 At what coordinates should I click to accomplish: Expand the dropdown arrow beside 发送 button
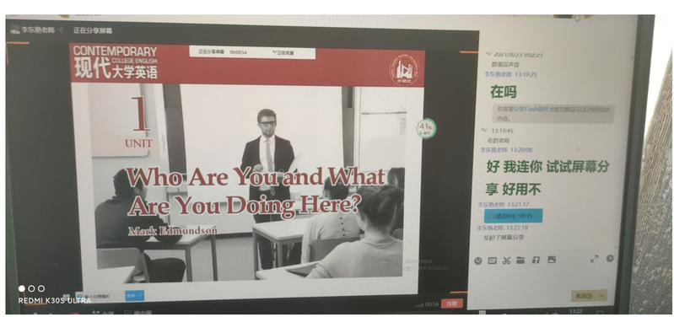click(x=601, y=295)
